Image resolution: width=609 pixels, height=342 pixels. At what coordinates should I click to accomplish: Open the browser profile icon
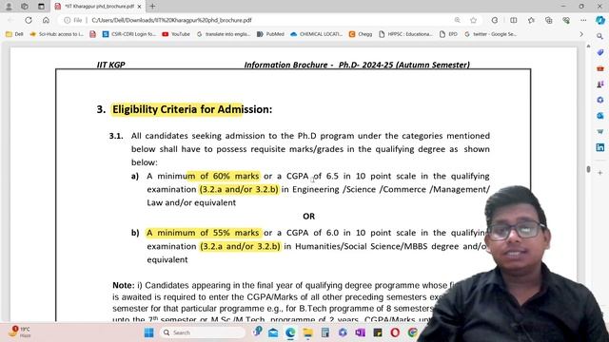coord(9,7)
